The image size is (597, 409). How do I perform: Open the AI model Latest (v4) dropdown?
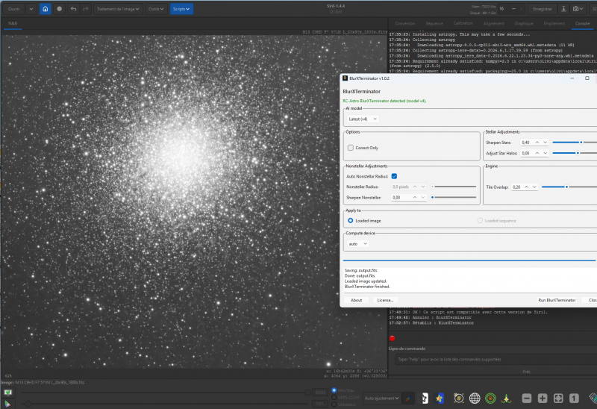[x=363, y=119]
